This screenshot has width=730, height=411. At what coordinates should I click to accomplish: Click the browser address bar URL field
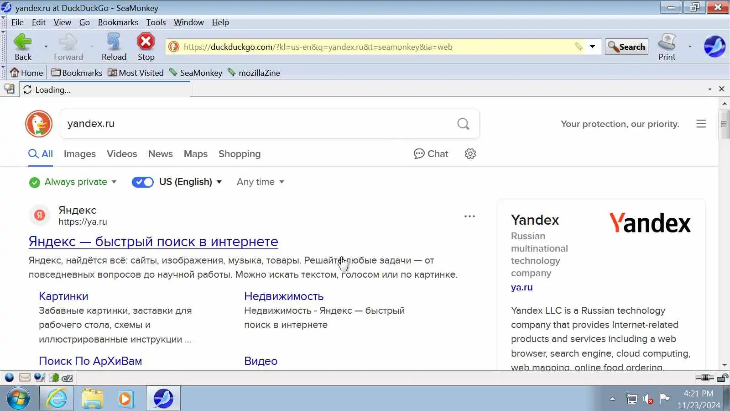376,47
